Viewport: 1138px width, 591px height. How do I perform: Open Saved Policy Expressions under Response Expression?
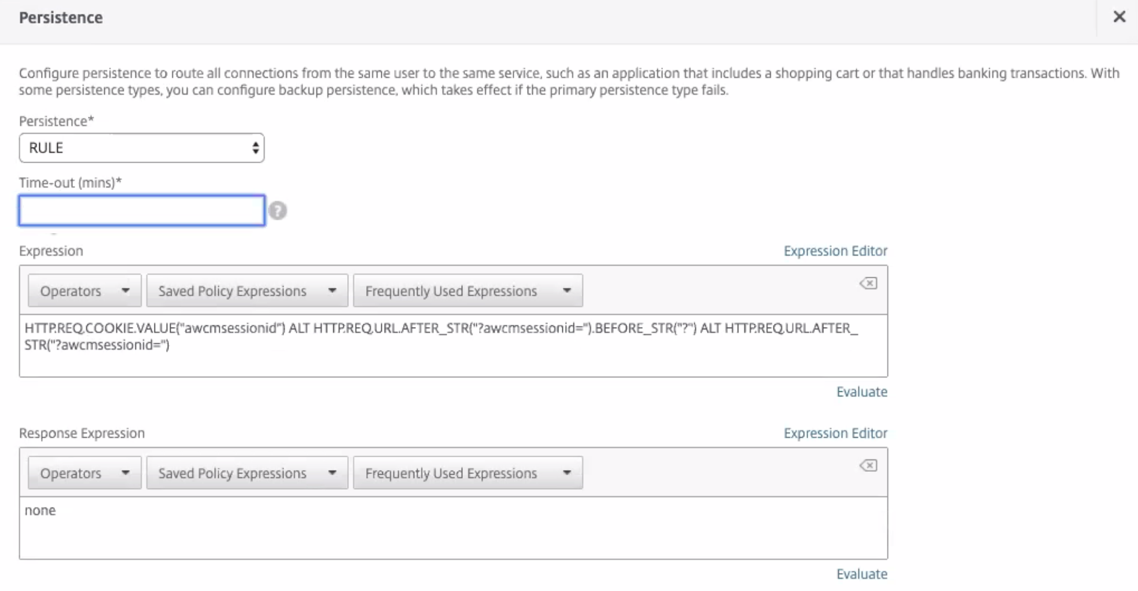pos(246,472)
